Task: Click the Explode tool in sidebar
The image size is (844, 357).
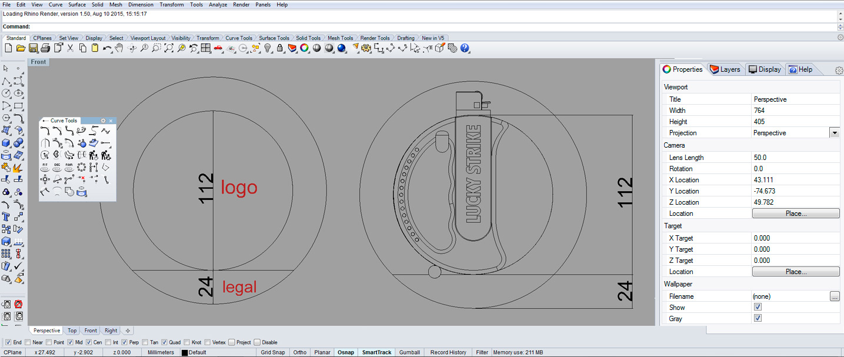Action: [x=19, y=167]
